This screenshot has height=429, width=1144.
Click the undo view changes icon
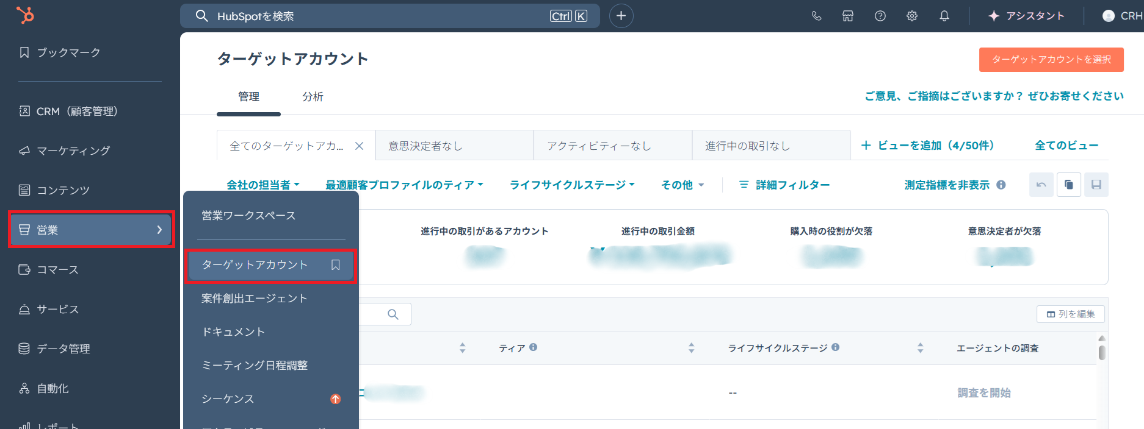click(1041, 185)
